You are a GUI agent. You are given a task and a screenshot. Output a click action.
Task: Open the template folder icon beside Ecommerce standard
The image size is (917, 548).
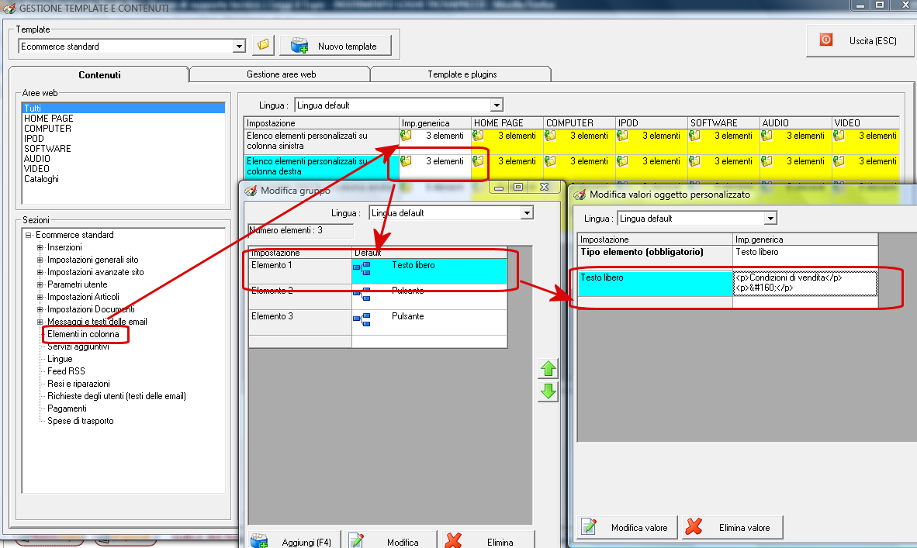point(263,45)
